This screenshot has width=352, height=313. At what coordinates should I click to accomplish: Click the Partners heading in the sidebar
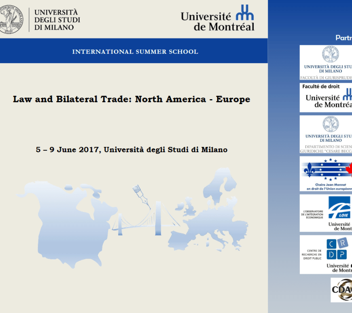[x=344, y=38]
